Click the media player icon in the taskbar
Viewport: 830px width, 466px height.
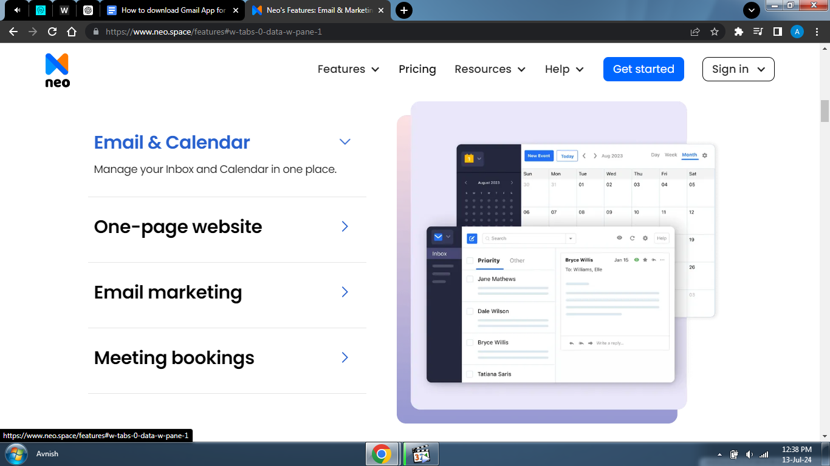[420, 454]
